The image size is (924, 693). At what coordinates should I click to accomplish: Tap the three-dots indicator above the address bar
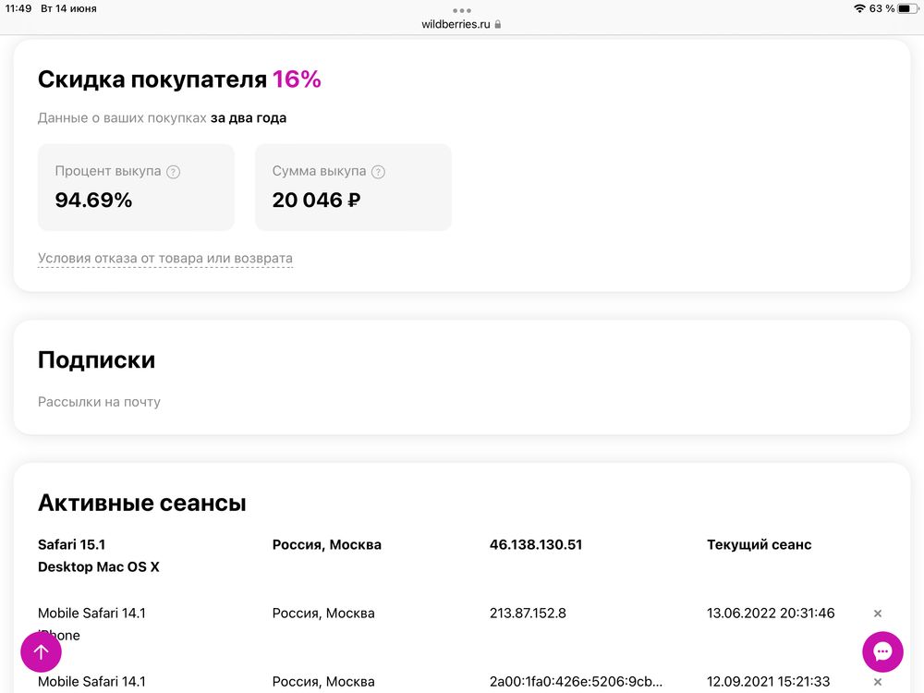[x=461, y=10]
